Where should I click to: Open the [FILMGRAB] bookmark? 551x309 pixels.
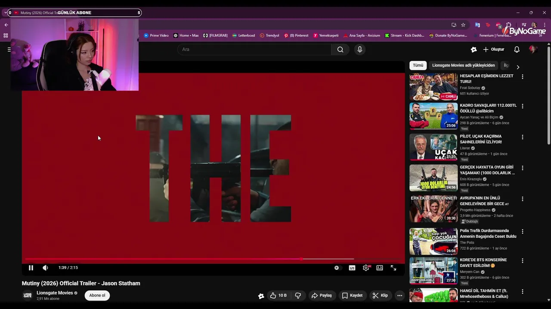pos(215,36)
